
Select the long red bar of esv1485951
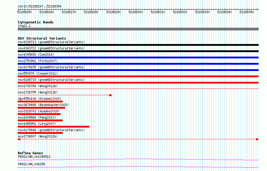pos(53,127)
